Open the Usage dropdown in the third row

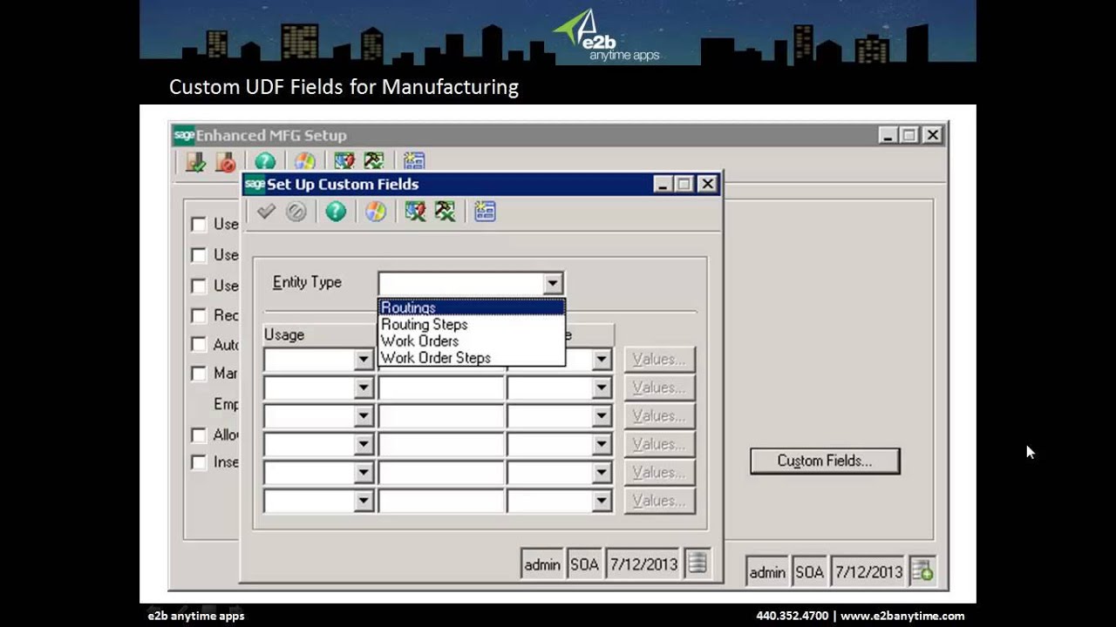pyautogui.click(x=364, y=416)
